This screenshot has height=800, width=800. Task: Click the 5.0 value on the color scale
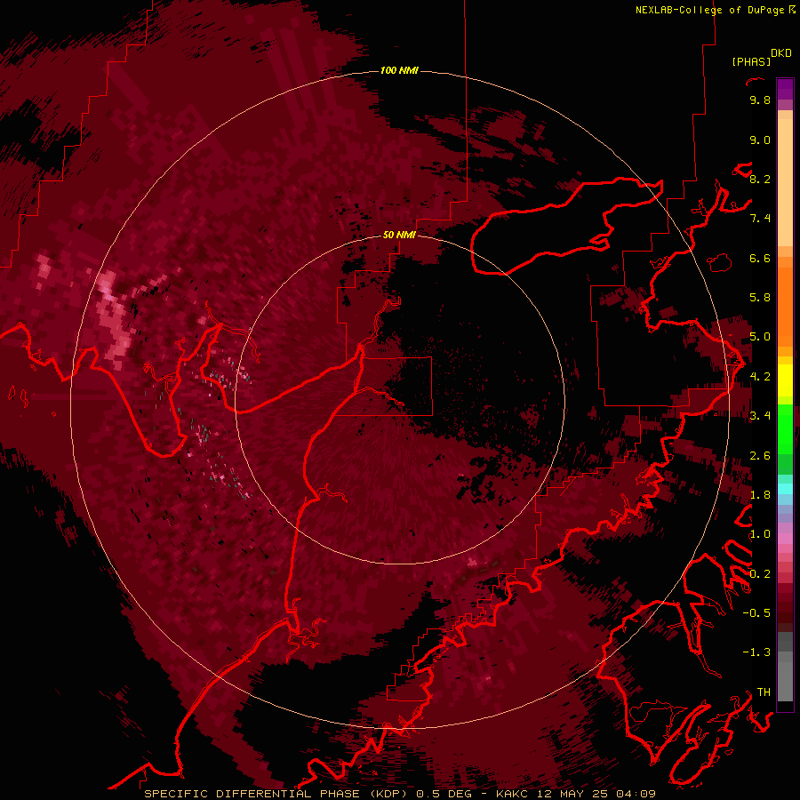click(x=760, y=337)
